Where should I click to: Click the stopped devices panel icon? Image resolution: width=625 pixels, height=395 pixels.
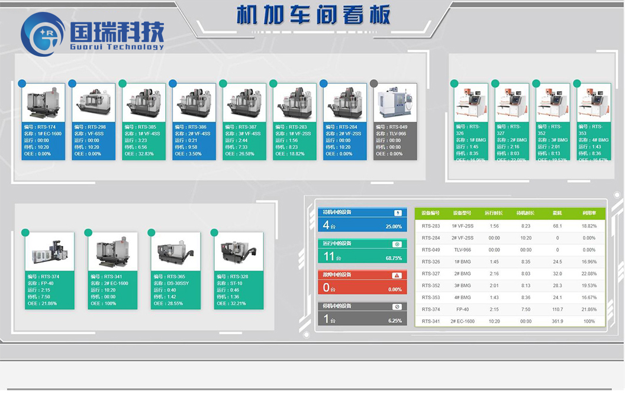pos(398,307)
